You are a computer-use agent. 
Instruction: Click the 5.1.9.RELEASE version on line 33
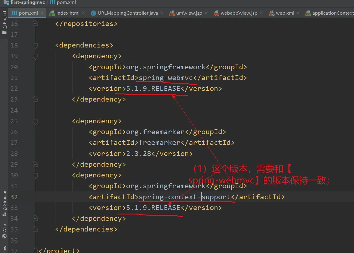click(153, 208)
